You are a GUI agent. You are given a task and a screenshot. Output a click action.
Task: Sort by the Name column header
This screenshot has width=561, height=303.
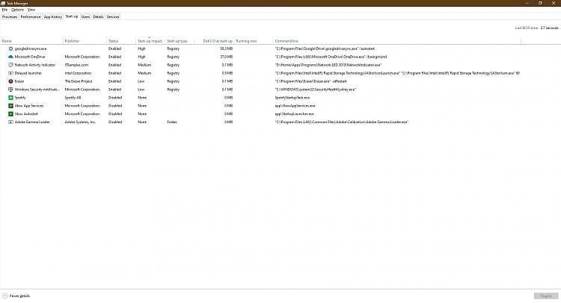32,41
